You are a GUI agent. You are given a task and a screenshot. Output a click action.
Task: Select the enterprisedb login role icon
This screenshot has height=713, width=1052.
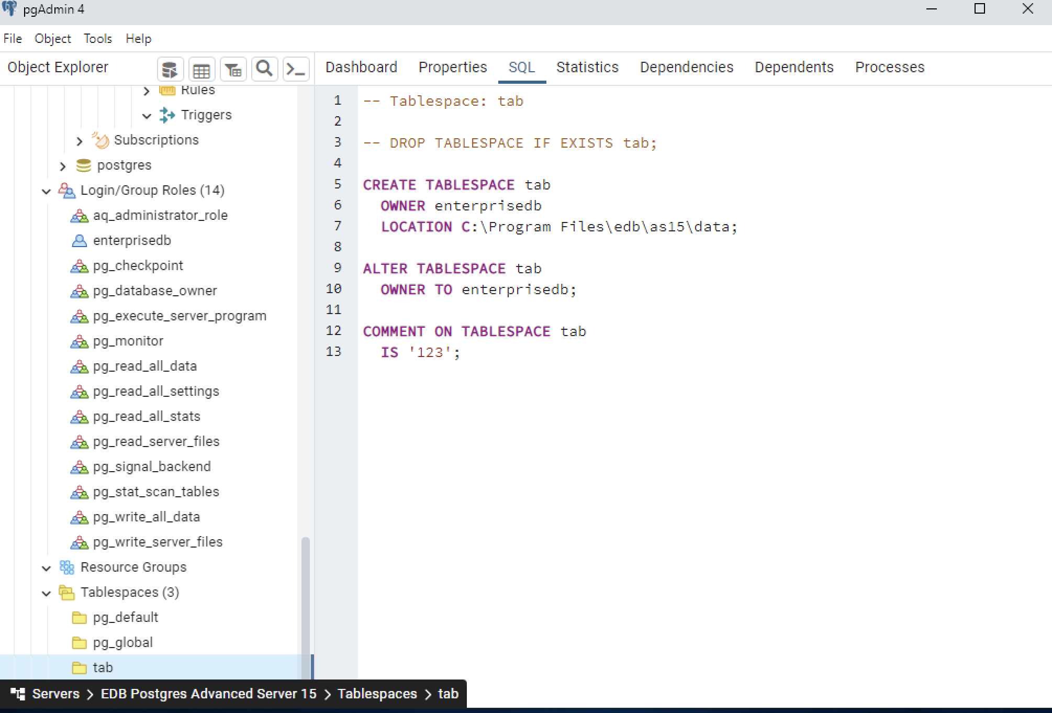pyautogui.click(x=79, y=240)
